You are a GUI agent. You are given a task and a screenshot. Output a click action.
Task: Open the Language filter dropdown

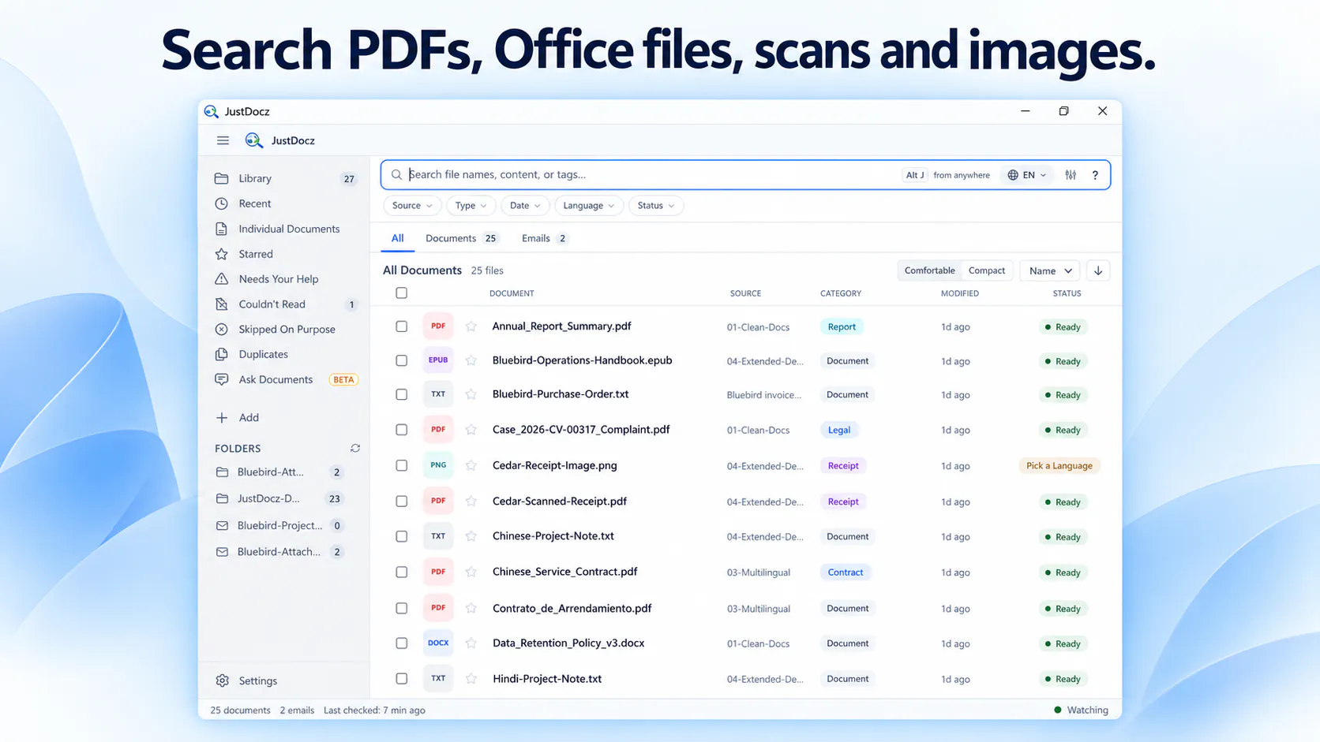589,206
